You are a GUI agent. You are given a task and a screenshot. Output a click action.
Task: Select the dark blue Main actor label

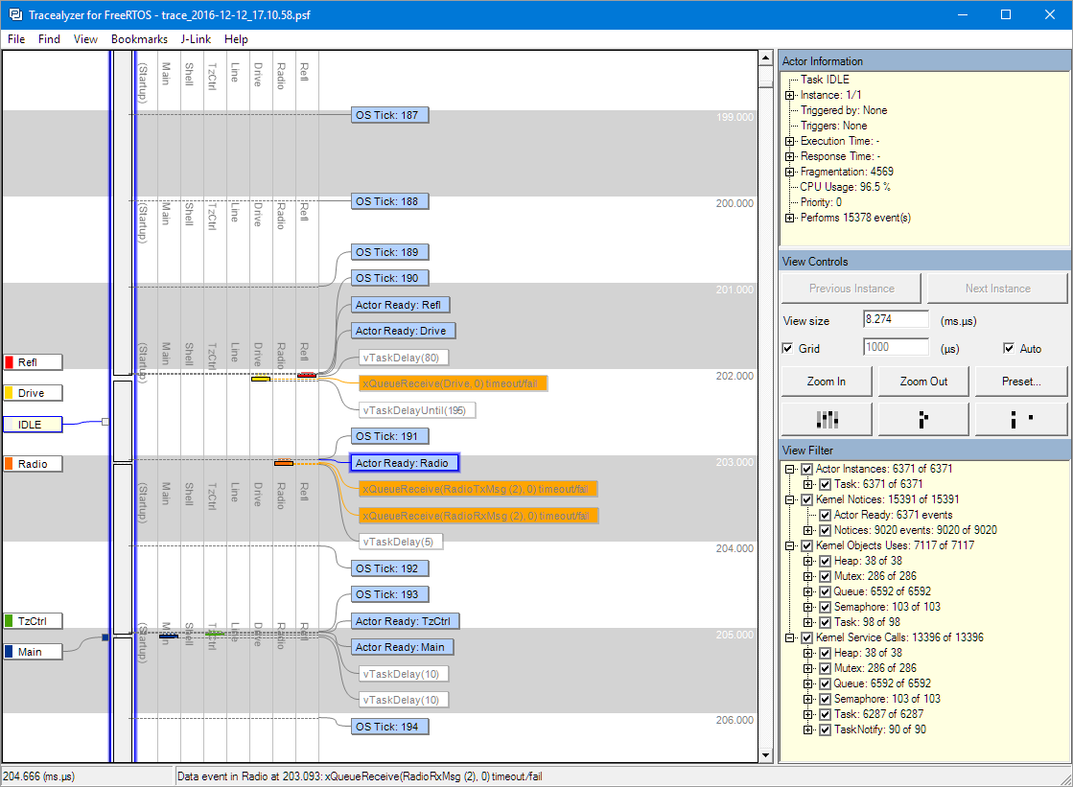click(x=33, y=652)
